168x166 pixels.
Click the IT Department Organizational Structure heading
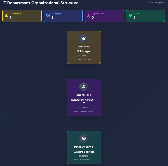41,3
